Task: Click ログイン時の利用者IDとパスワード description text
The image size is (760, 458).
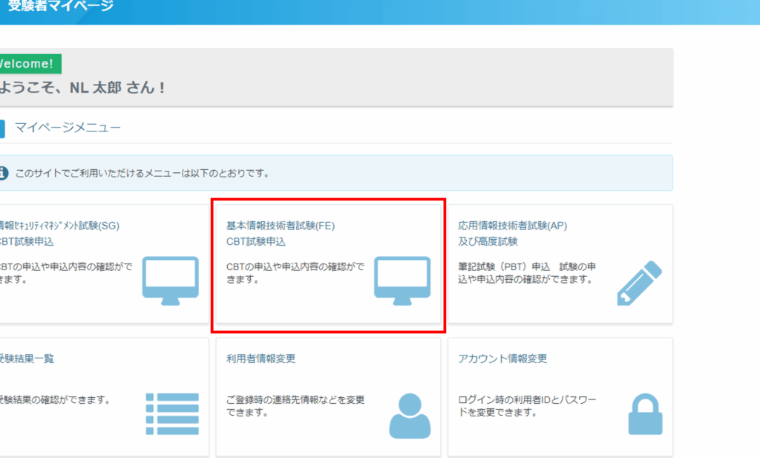Action: tap(527, 405)
